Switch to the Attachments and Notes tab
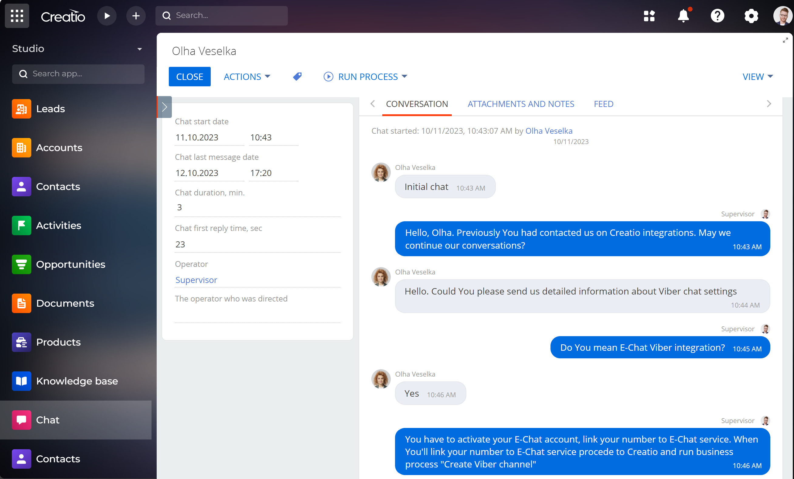794x479 pixels. pyautogui.click(x=521, y=104)
